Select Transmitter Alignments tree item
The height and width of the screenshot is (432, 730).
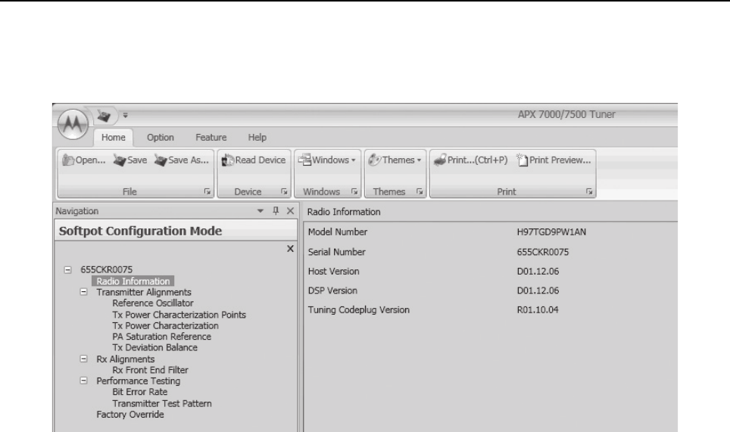pos(144,292)
